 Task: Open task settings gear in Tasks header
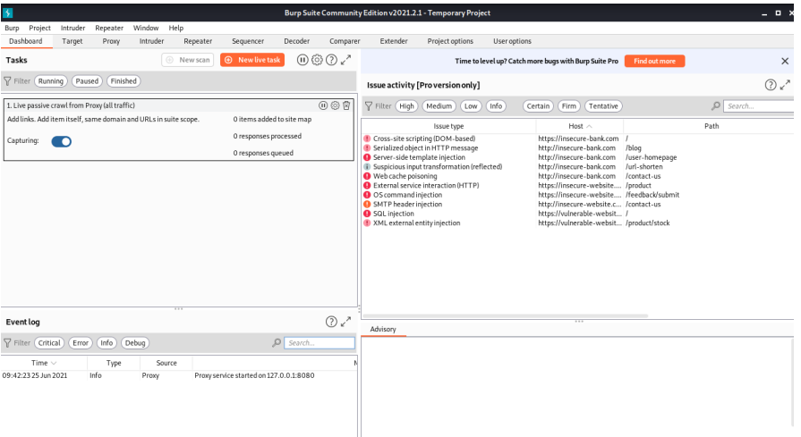(317, 60)
